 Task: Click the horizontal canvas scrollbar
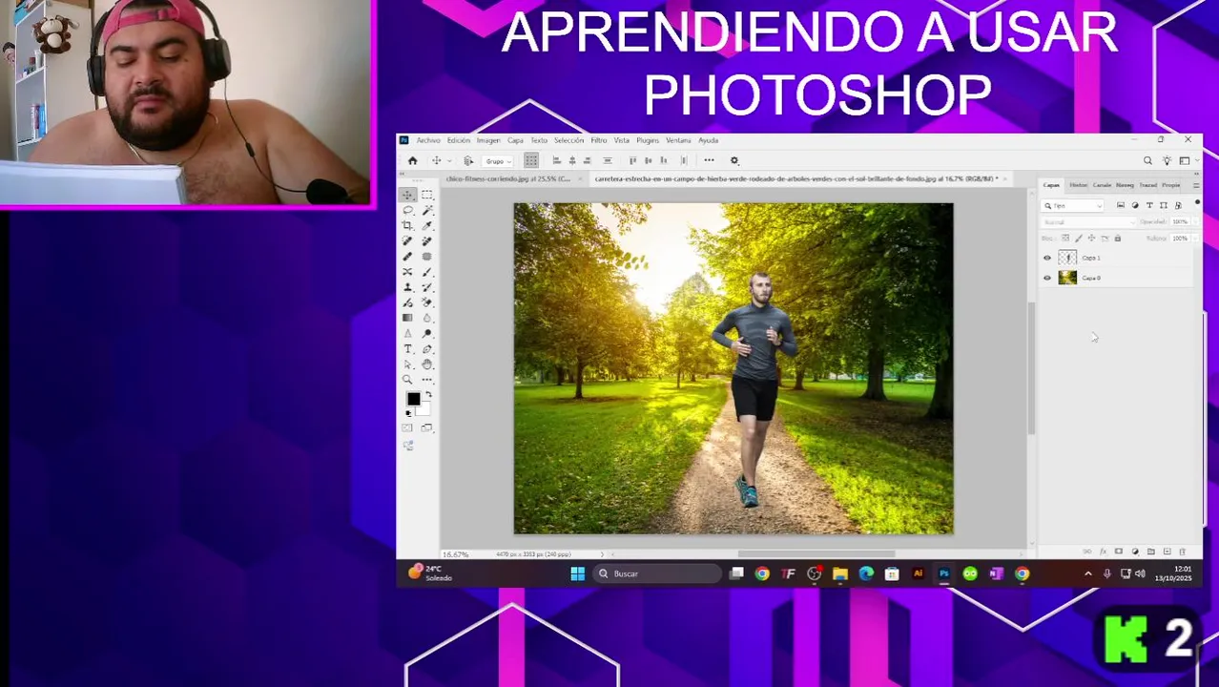pos(816,554)
